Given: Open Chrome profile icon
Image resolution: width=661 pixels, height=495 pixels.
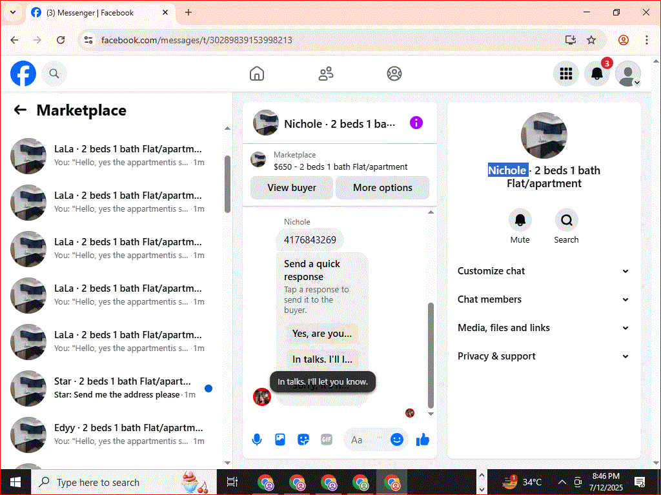Looking at the screenshot, I should [x=624, y=40].
